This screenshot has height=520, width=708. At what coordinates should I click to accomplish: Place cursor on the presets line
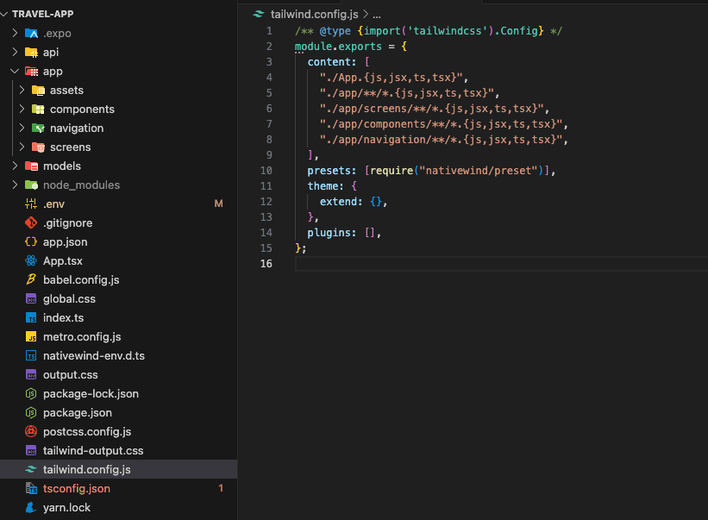(431, 171)
